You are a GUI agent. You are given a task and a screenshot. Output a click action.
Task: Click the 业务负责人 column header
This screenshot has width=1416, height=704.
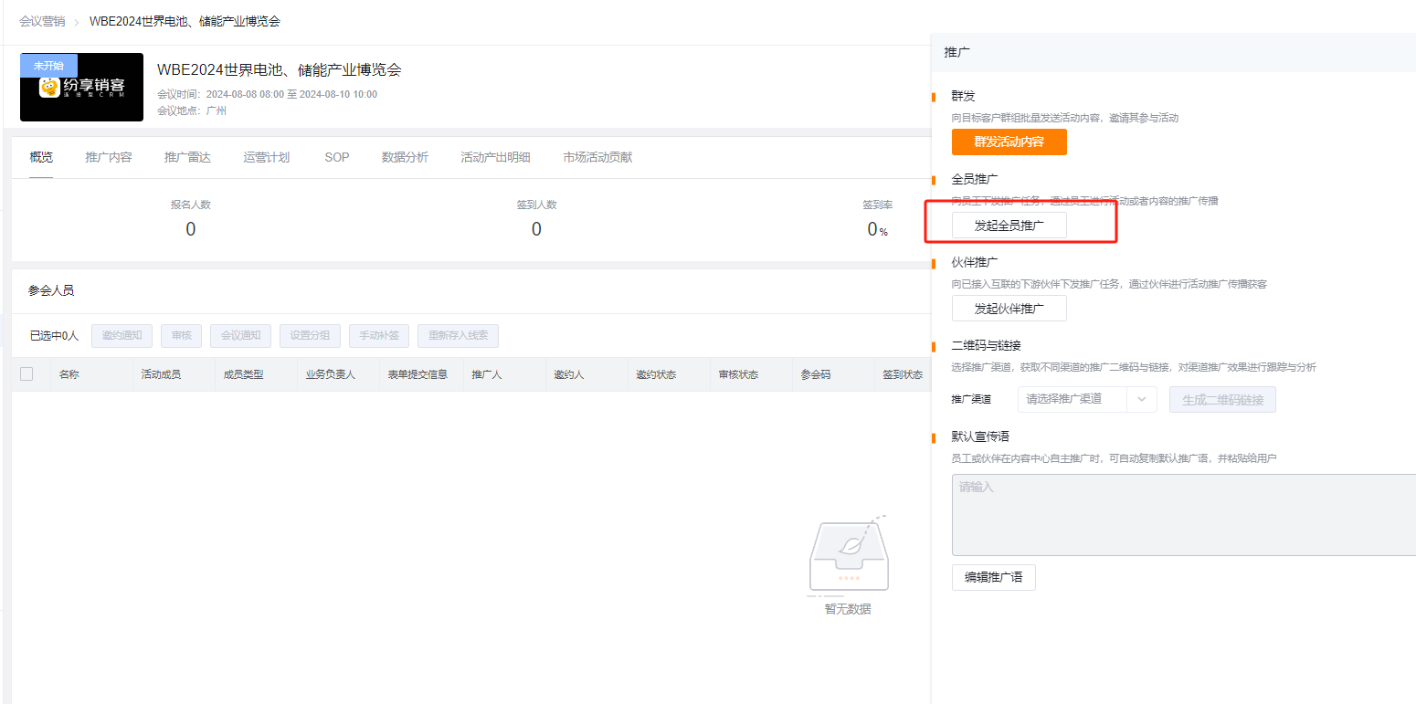(x=330, y=374)
